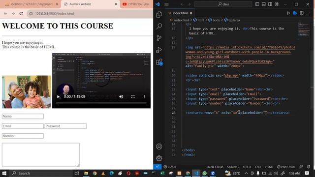The height and width of the screenshot is (177, 315).
Task: Change the UTF-8 file encoding
Action: [x=247, y=167]
